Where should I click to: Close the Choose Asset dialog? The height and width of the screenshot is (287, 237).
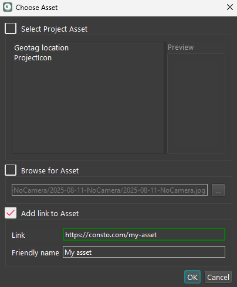(230, 7)
